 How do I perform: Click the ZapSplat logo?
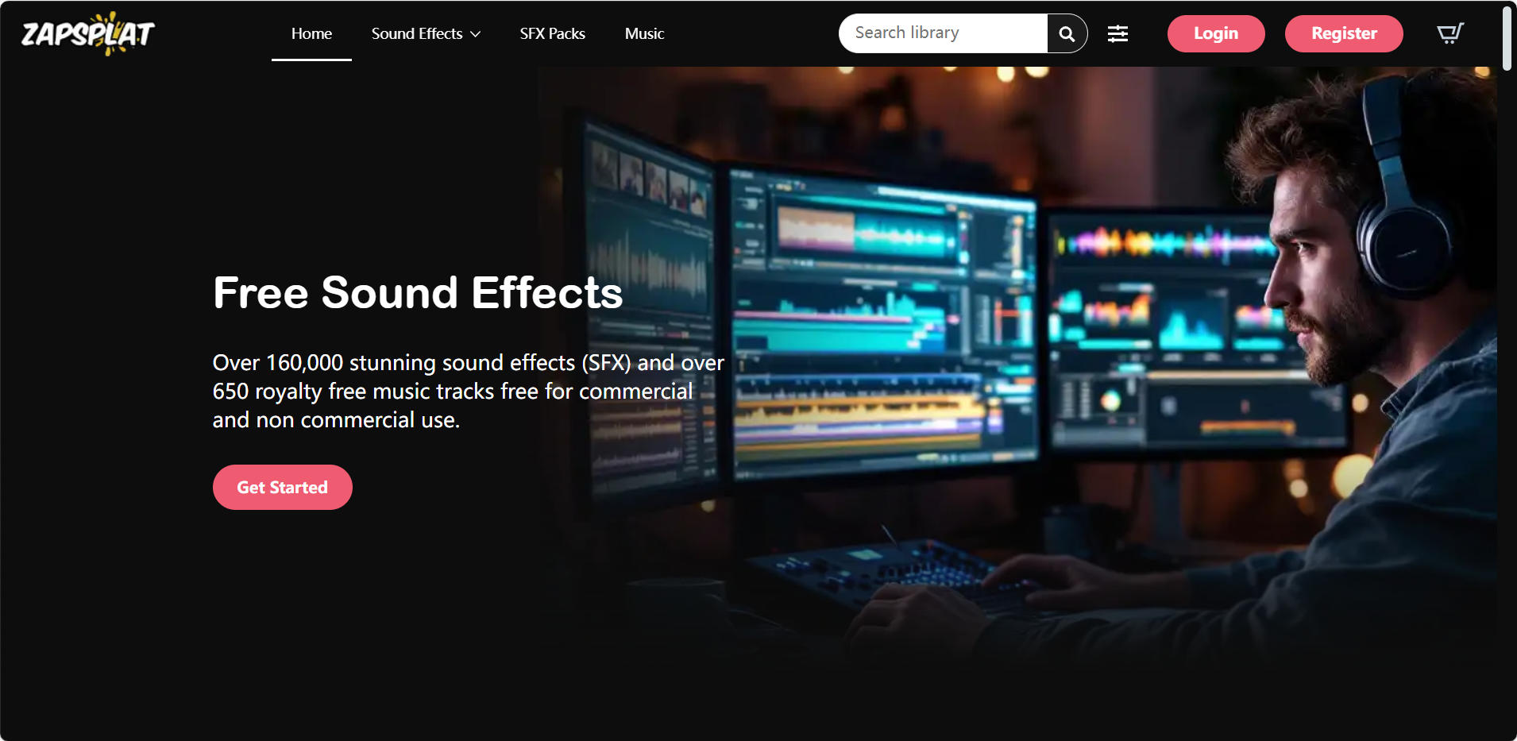tap(87, 33)
